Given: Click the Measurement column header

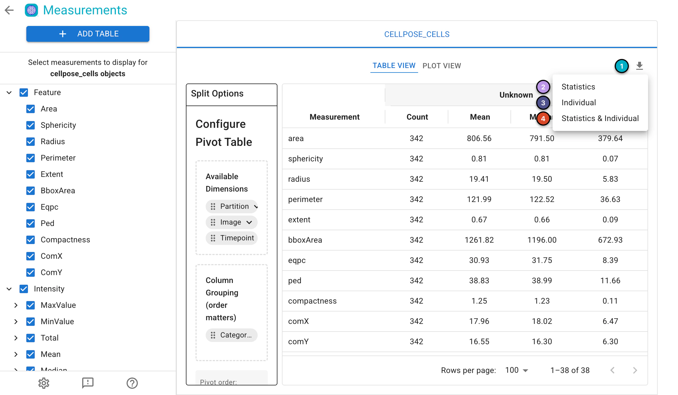Looking at the screenshot, I should [334, 117].
